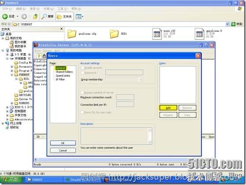Click OK in the Users dialog

point(63,143)
